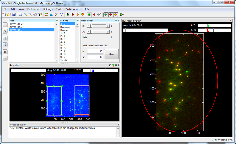The width and height of the screenshot is (236, 144).
Task: Open the Files panel menu icon
Action: click(57, 20)
